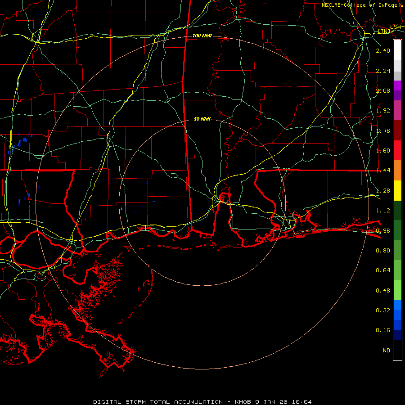Screen dimensions: 405x405
Task: Click the "9 JAN 26 10:04" timestamp
Action: coord(283,402)
